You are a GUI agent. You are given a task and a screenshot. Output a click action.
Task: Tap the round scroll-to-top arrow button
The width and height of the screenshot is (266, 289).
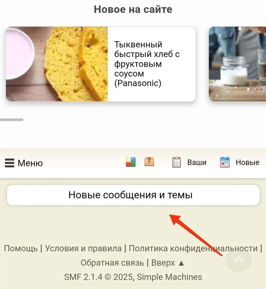click(x=238, y=259)
